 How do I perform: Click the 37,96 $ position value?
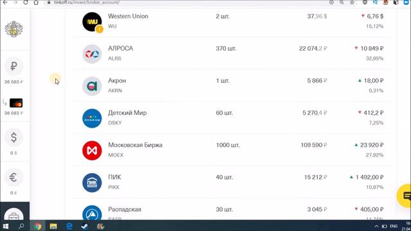[317, 16]
